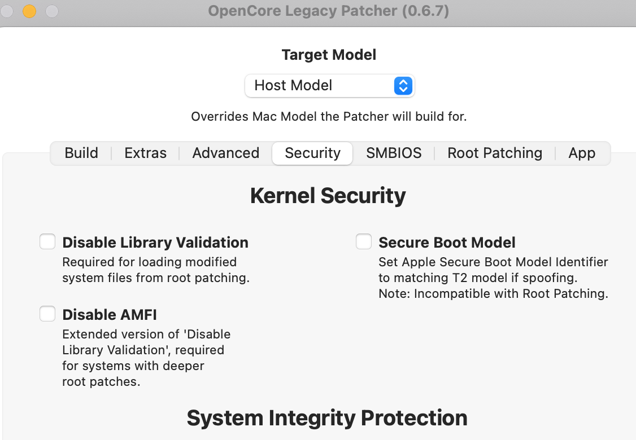The image size is (636, 440).
Task: Click the "Overrides Mac Model" description text
Action: 329,117
